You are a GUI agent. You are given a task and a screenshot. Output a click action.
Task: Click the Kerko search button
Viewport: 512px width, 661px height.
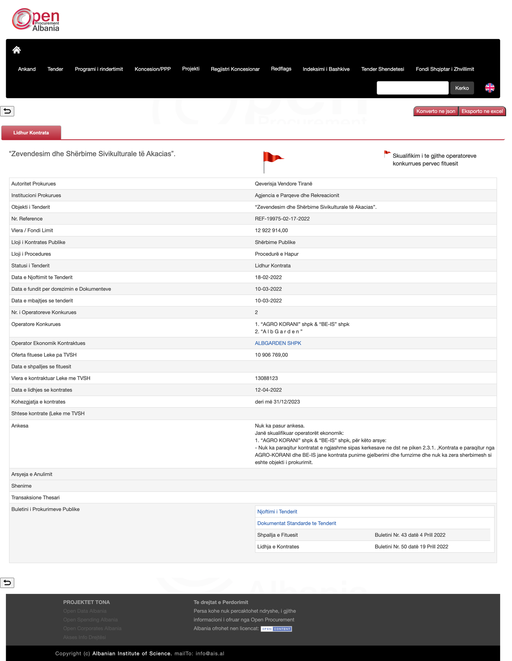tap(462, 88)
